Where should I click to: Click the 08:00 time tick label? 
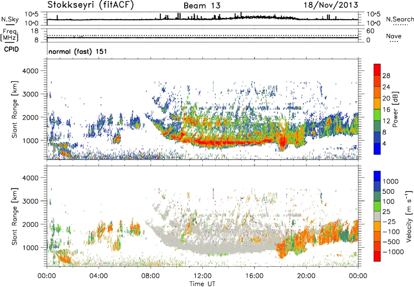(x=151, y=276)
